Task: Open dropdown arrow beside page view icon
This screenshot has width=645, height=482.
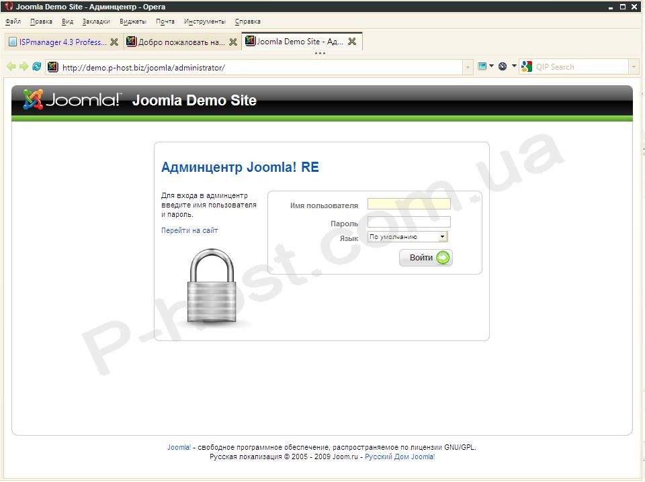Action: point(492,66)
